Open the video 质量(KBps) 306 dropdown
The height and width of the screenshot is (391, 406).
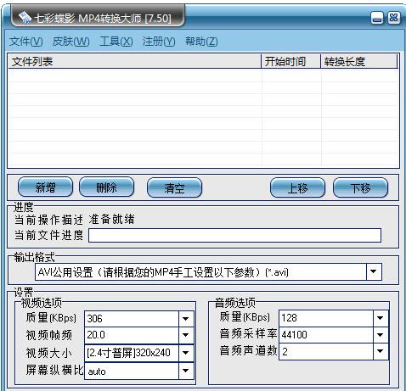tap(186, 319)
